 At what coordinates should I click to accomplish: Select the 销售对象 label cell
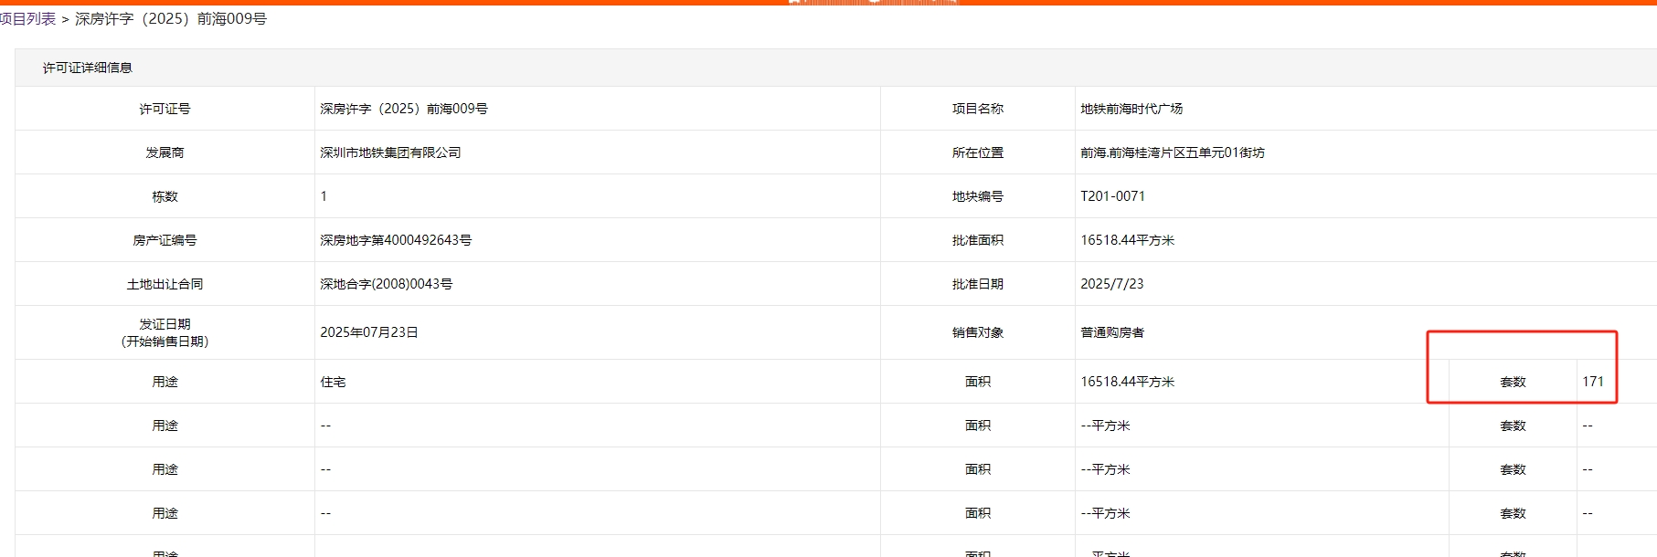click(x=978, y=332)
